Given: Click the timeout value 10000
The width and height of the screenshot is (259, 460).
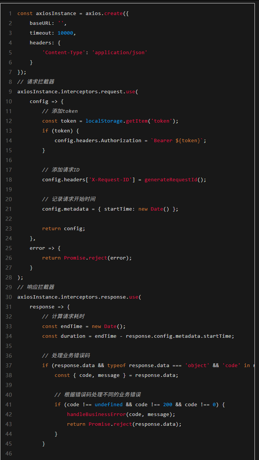Looking at the screenshot, I should point(65,33).
